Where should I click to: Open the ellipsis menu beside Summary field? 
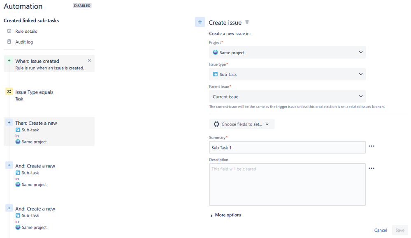point(372,146)
